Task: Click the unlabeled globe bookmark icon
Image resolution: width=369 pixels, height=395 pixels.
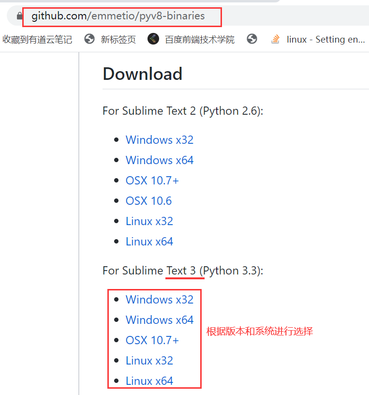Action: coord(251,39)
